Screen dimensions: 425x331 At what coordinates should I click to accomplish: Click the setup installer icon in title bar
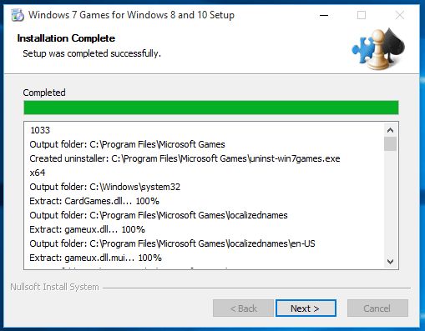click(18, 15)
